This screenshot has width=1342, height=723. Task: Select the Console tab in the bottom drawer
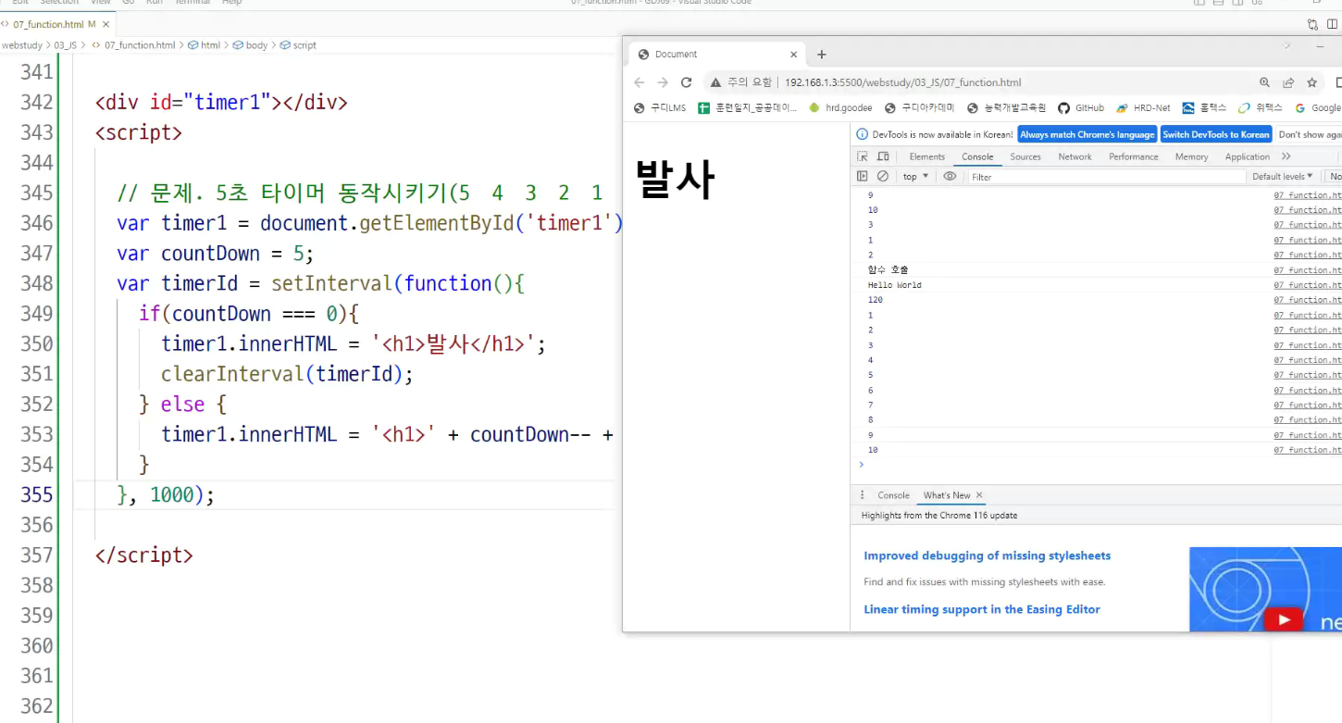893,495
